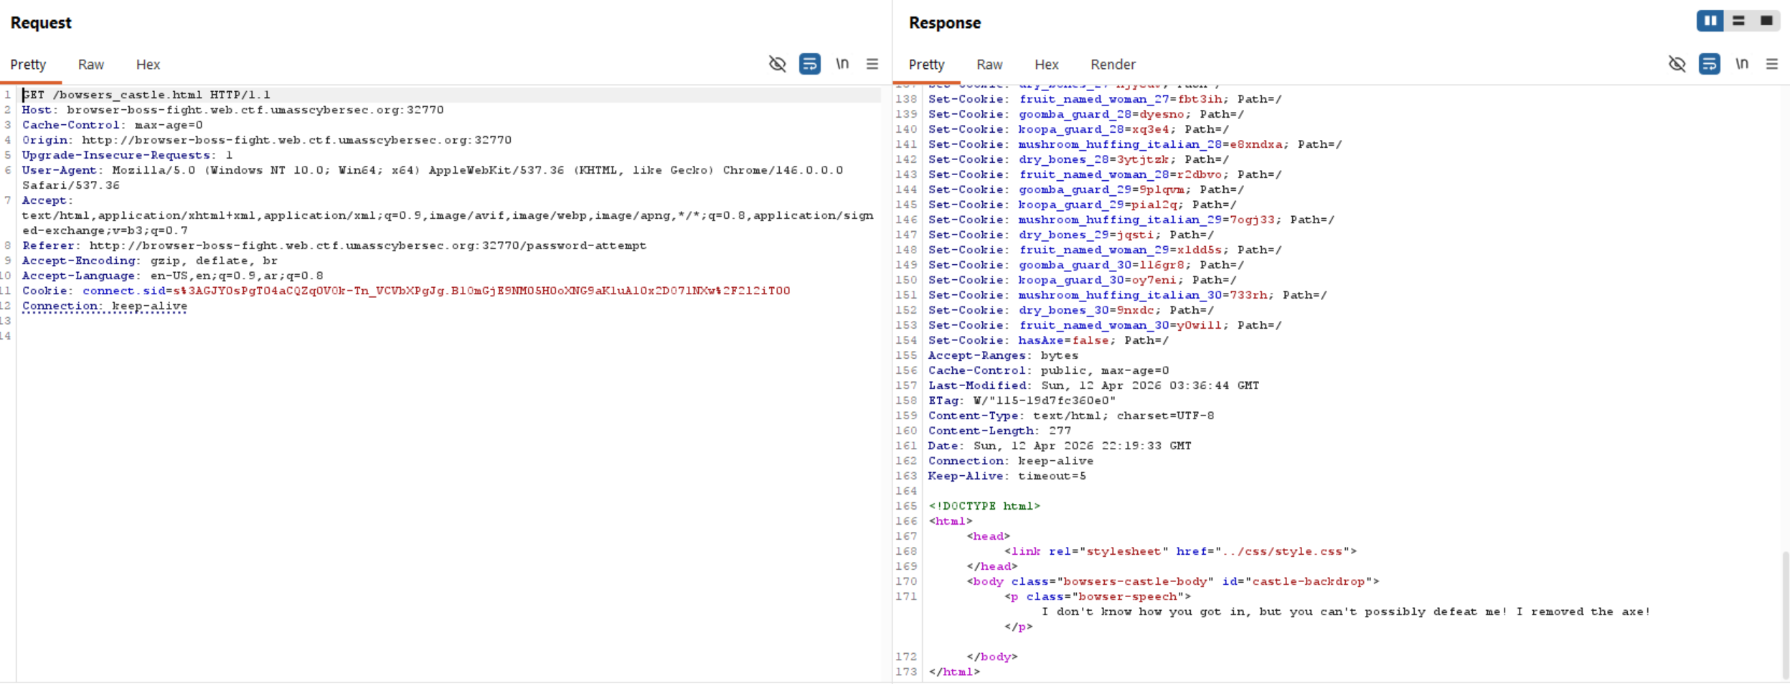
Task: Open the Hex tab in the Request panel
Action: pyautogui.click(x=148, y=65)
